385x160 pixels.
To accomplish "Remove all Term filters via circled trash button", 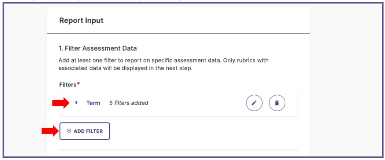I will tap(277, 103).
